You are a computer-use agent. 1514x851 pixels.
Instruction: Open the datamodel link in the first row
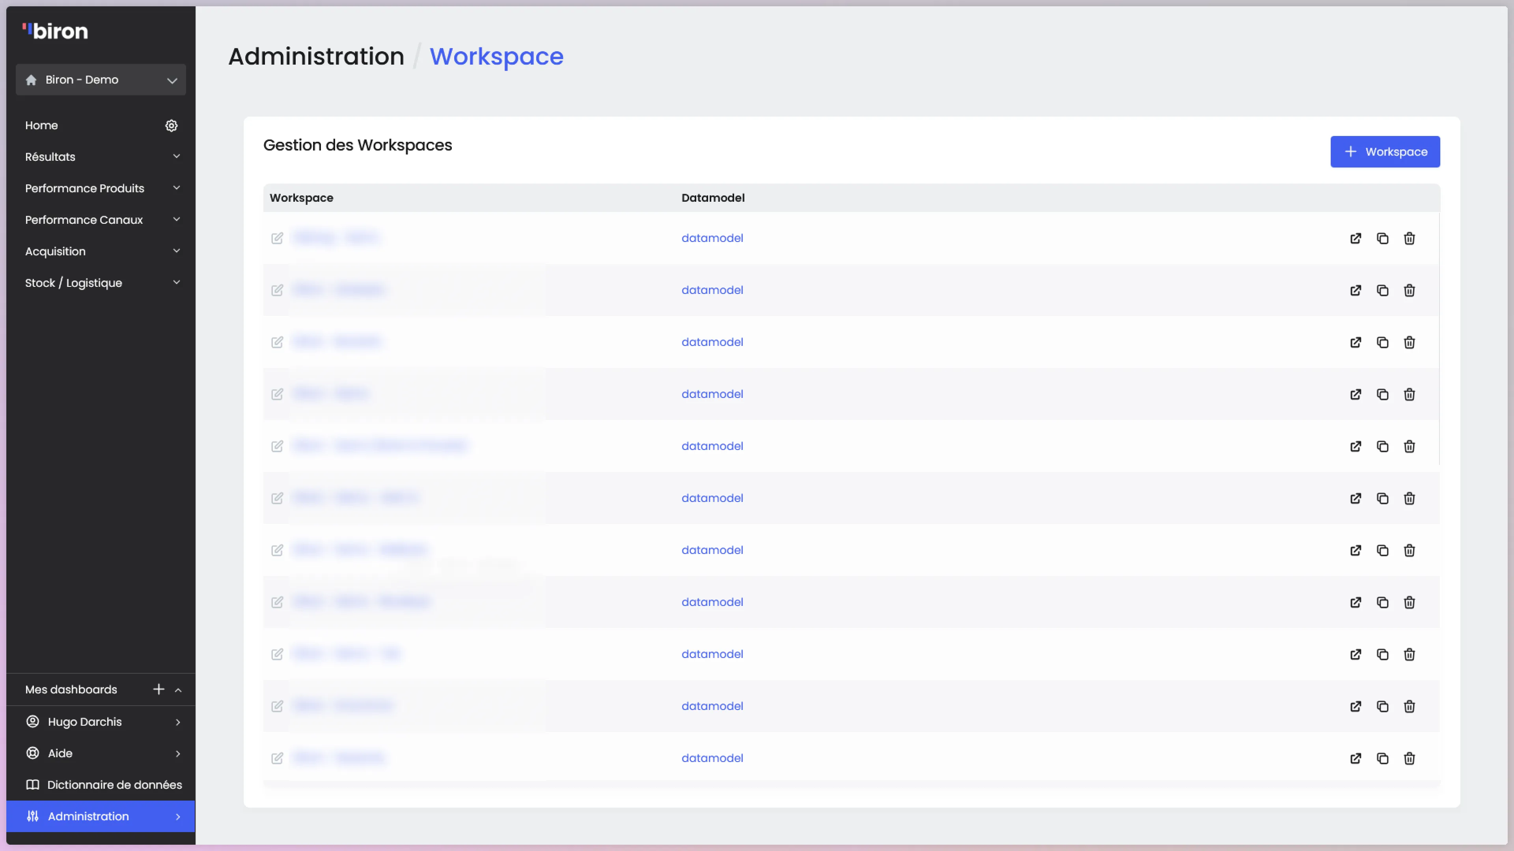tap(712, 238)
